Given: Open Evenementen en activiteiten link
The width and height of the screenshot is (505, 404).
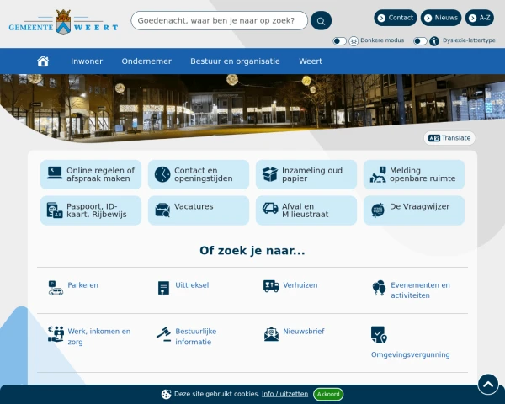Looking at the screenshot, I should click(x=420, y=290).
